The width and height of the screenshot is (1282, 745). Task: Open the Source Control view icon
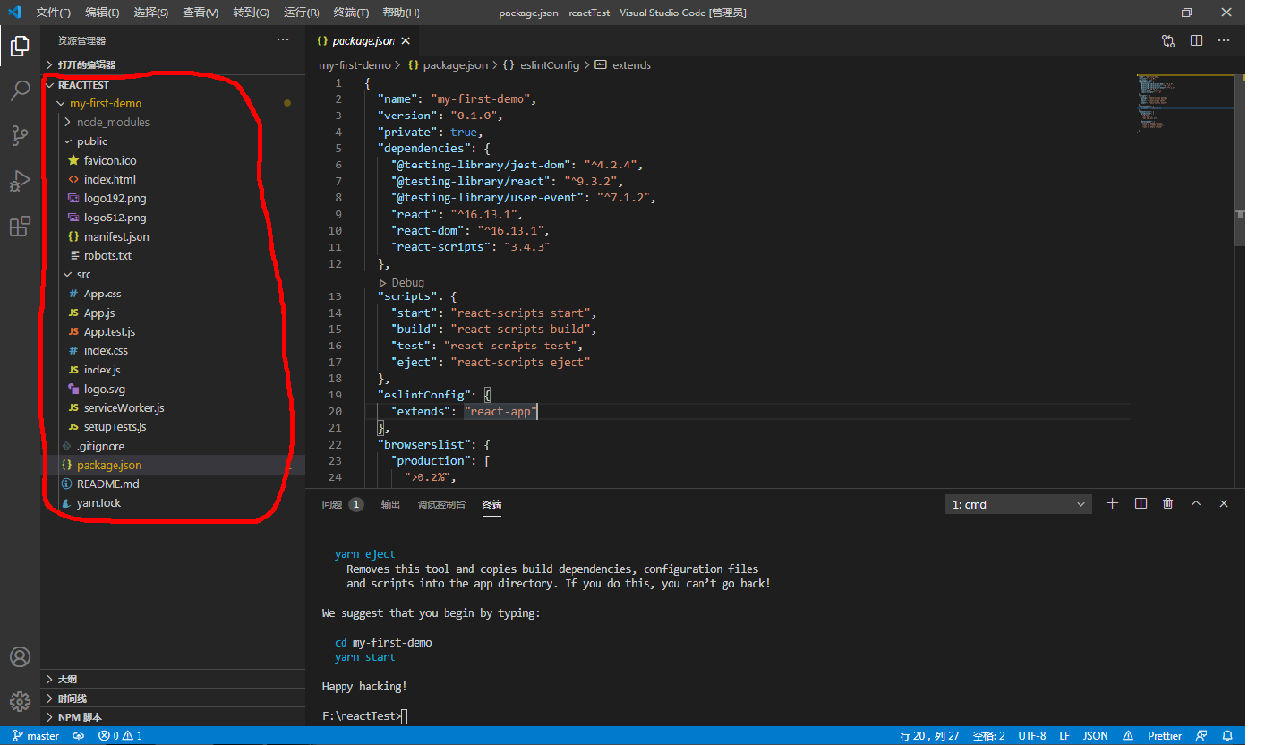coord(20,135)
